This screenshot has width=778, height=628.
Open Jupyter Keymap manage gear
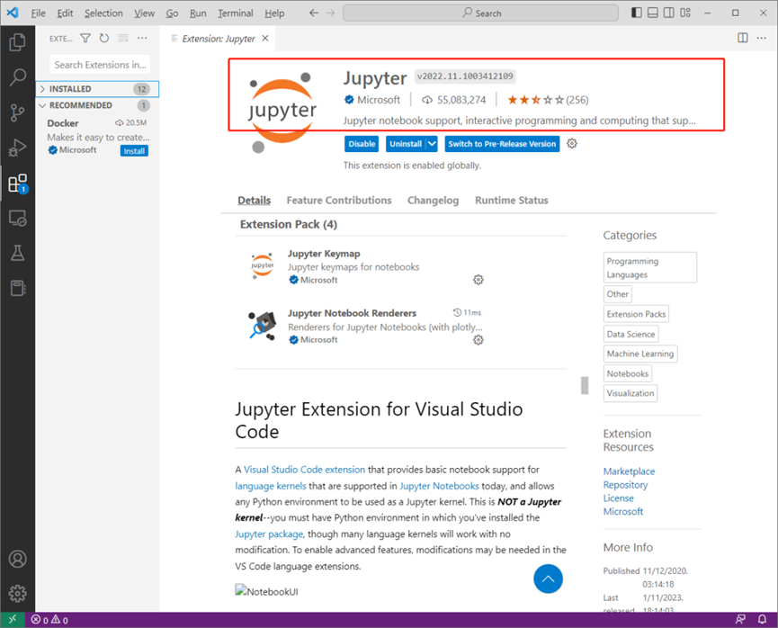click(478, 280)
